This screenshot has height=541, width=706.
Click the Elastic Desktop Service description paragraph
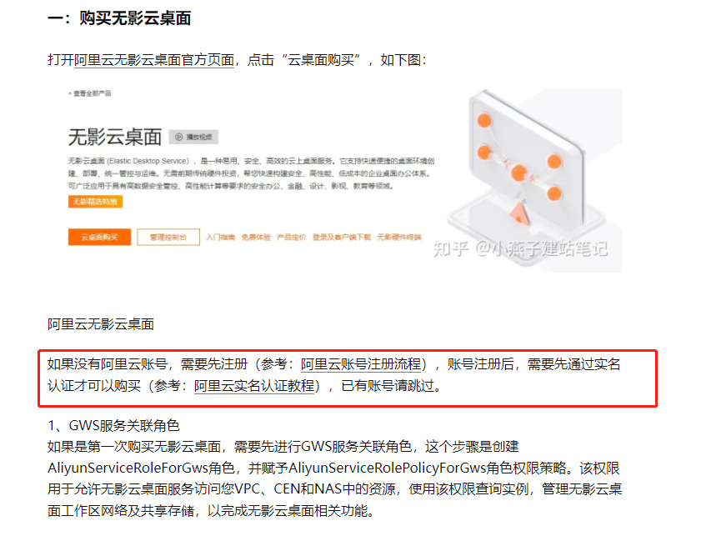[x=251, y=173]
